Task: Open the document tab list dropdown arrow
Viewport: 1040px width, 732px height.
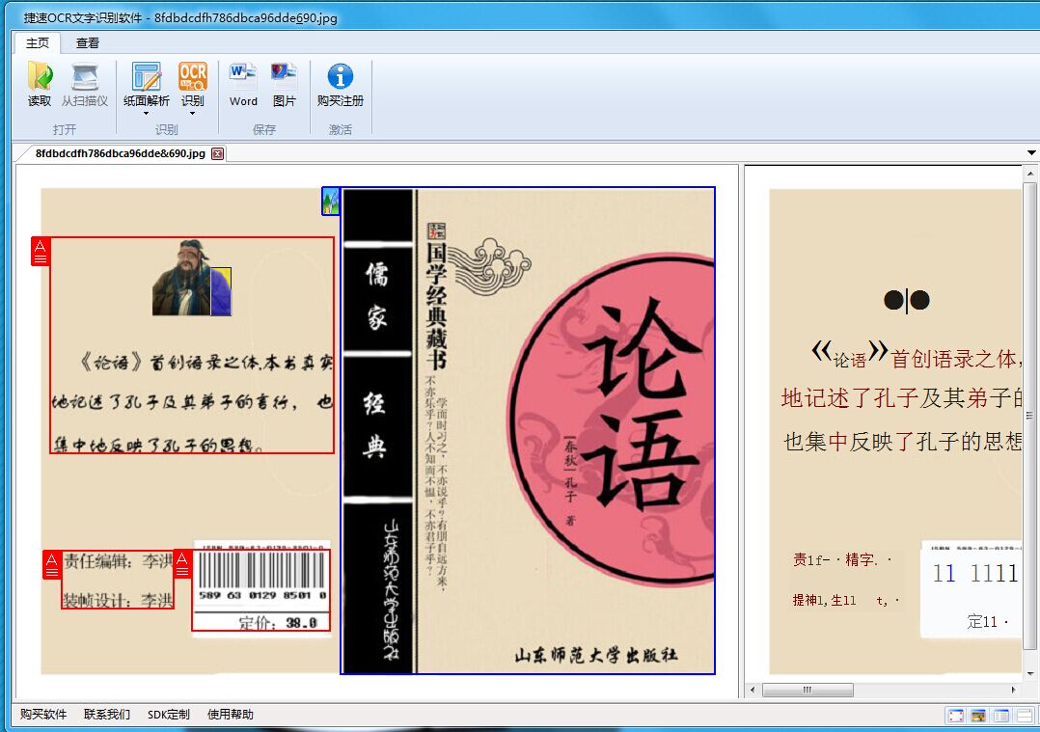Action: click(x=1031, y=153)
